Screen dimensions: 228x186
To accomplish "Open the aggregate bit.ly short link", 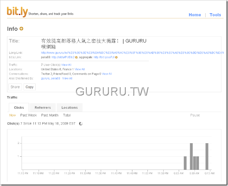I will tap(104, 57).
